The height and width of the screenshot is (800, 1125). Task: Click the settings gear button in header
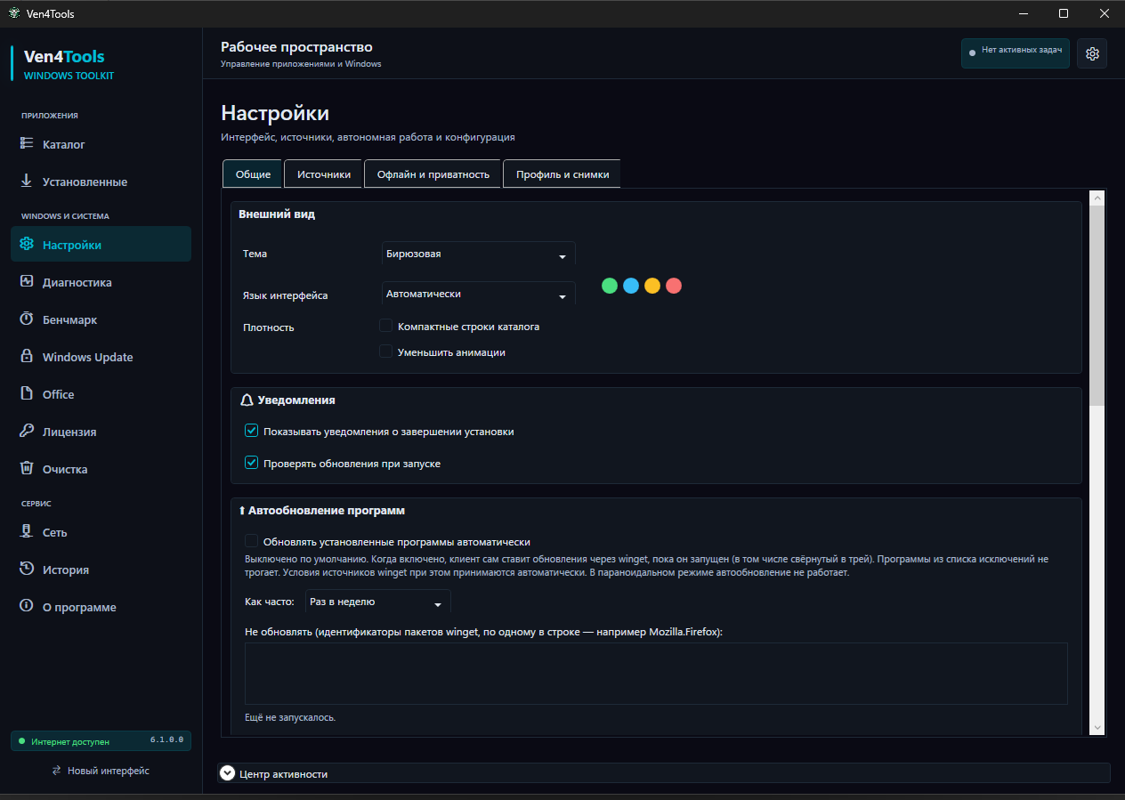[1092, 53]
